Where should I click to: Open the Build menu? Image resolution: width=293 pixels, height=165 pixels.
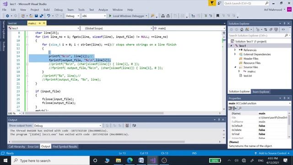[47, 10]
